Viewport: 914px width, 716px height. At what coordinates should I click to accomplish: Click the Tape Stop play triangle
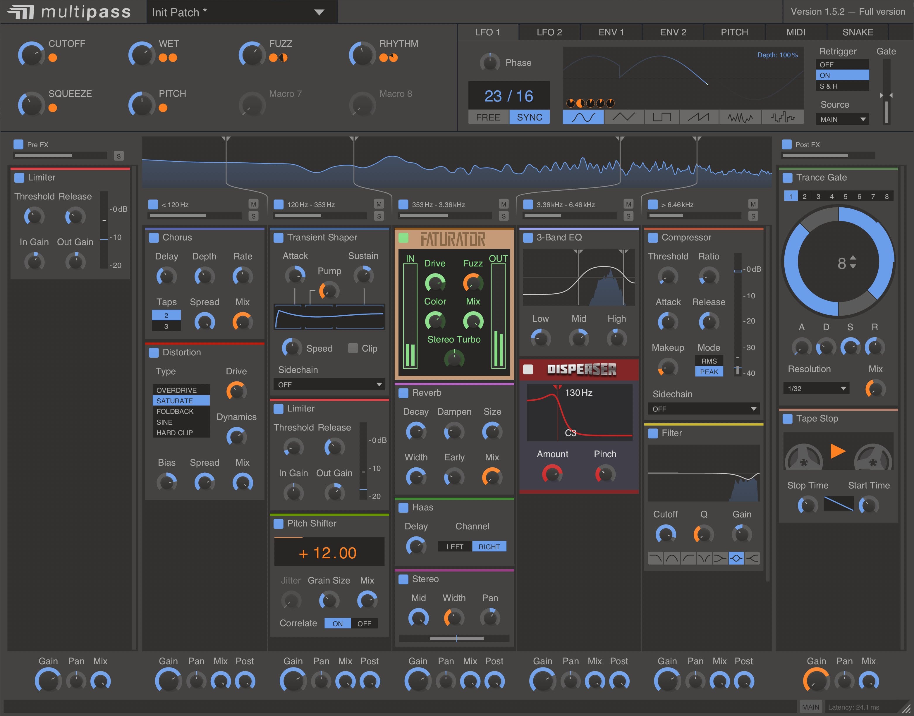837,451
